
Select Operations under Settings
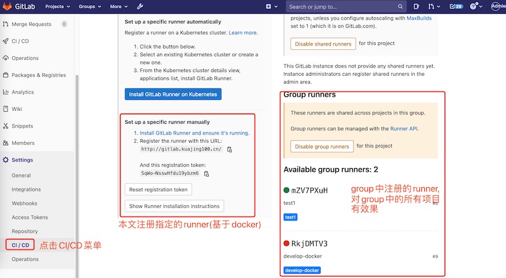25,259
